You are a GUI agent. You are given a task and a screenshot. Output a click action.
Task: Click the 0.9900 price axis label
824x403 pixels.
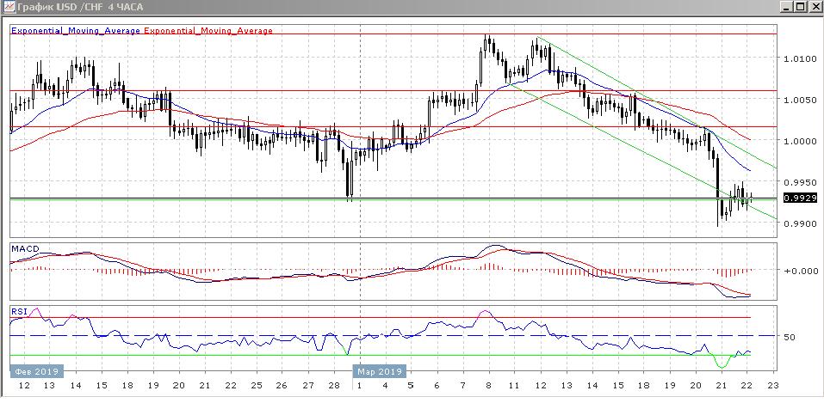click(x=798, y=223)
